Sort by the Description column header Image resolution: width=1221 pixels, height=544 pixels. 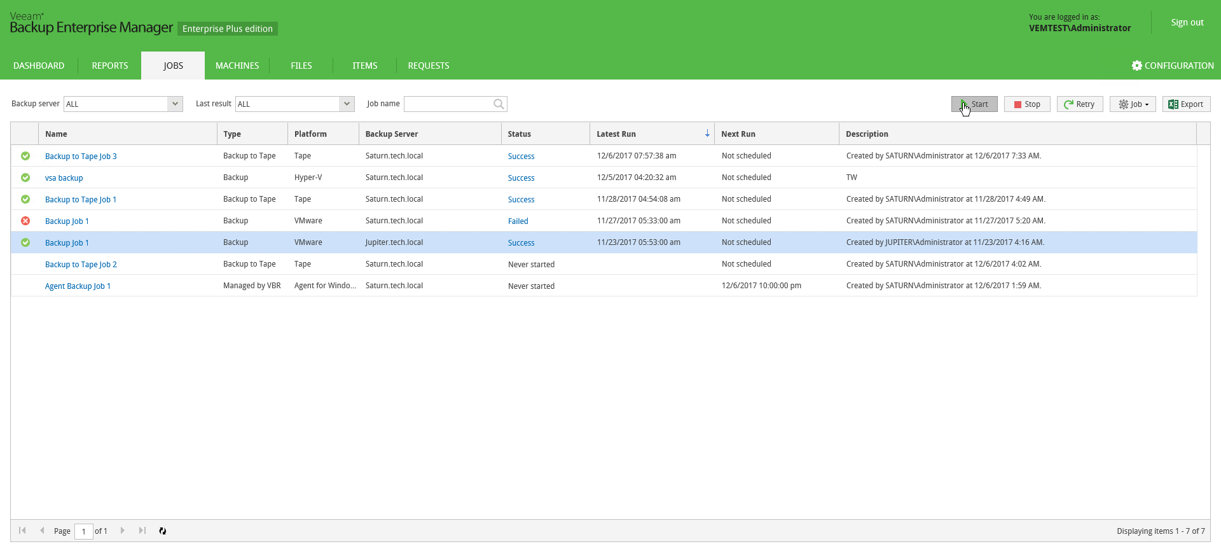point(1018,134)
